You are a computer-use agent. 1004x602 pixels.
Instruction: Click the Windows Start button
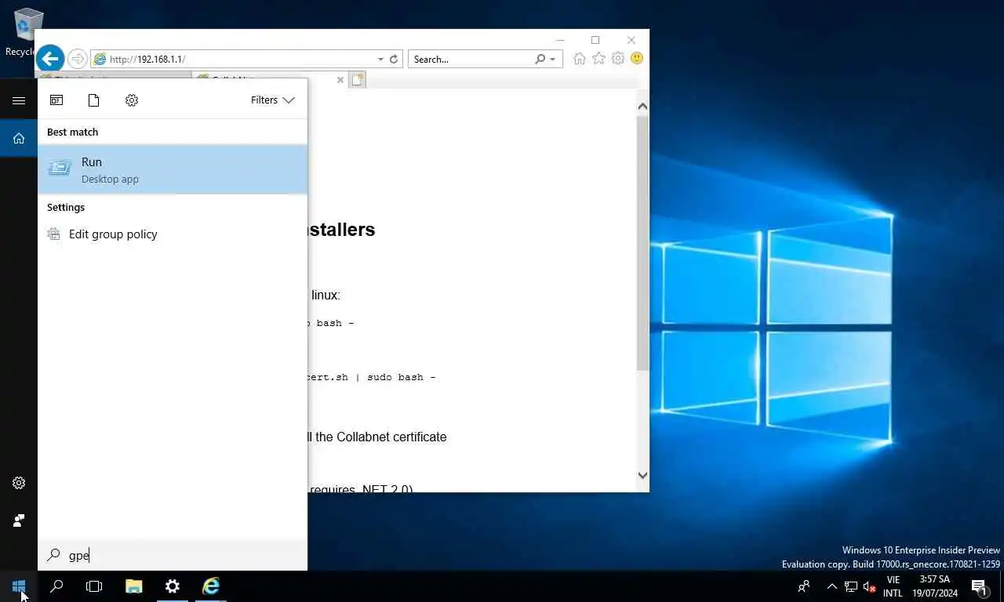(19, 586)
